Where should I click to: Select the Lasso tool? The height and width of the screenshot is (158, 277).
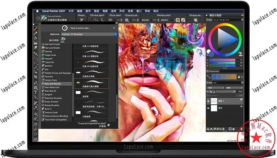click(x=36, y=63)
